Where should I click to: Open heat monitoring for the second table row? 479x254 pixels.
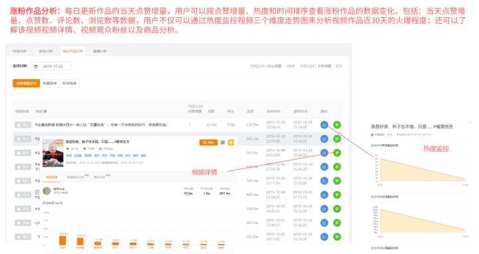tap(324, 139)
